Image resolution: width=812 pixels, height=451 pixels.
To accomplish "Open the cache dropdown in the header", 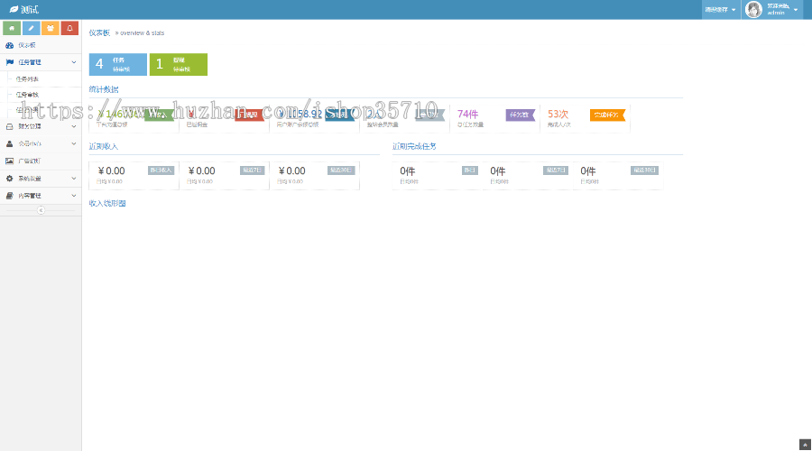I will (721, 9).
